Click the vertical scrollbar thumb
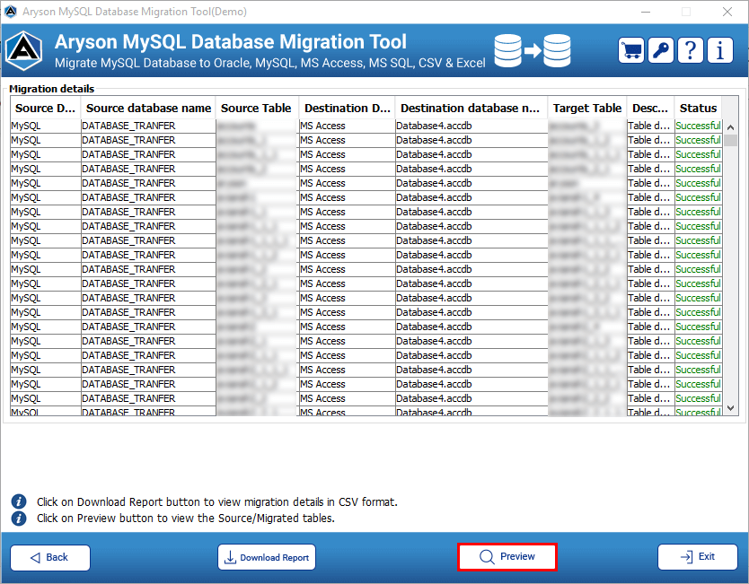Image resolution: width=749 pixels, height=584 pixels. [730, 140]
